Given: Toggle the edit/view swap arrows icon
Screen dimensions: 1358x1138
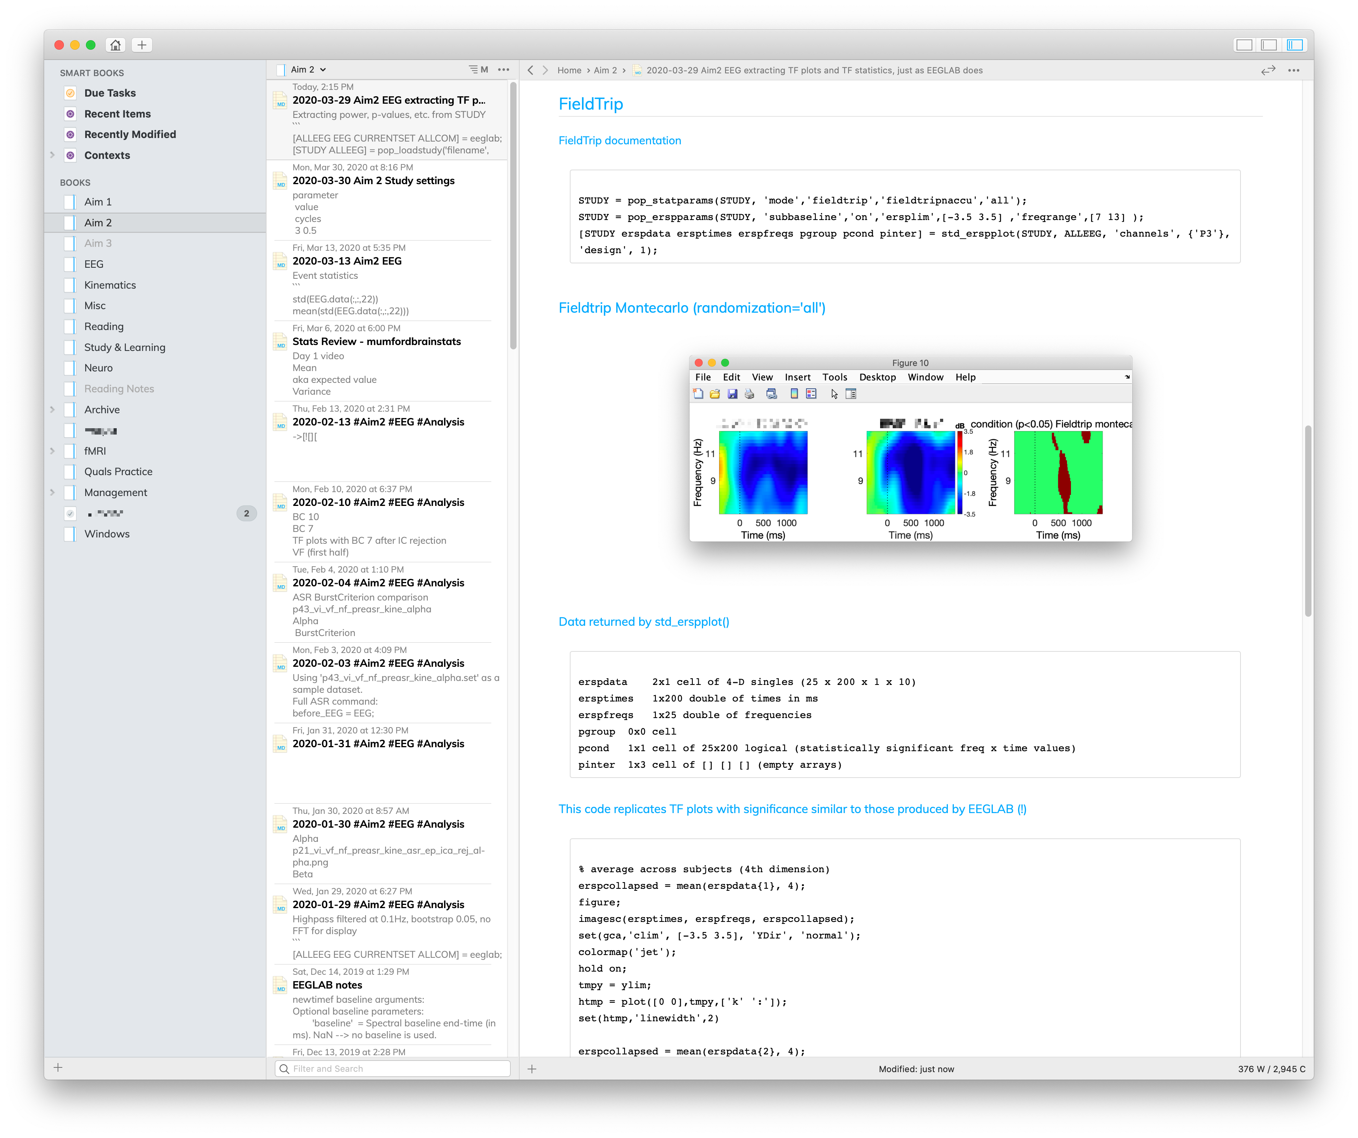Looking at the screenshot, I should [1268, 70].
